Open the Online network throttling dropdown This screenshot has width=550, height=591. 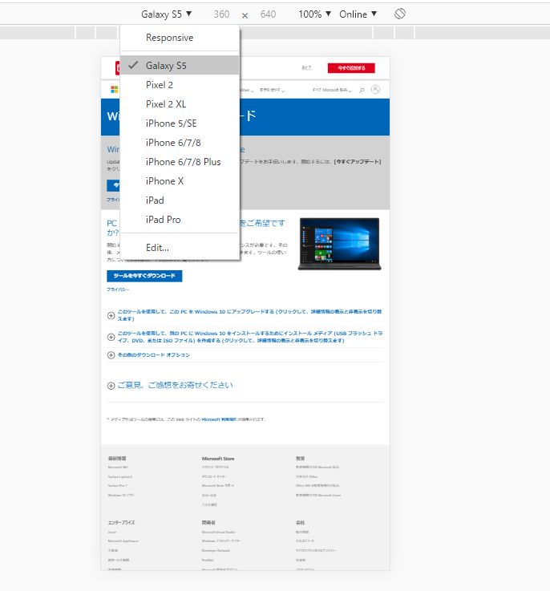[x=358, y=14]
